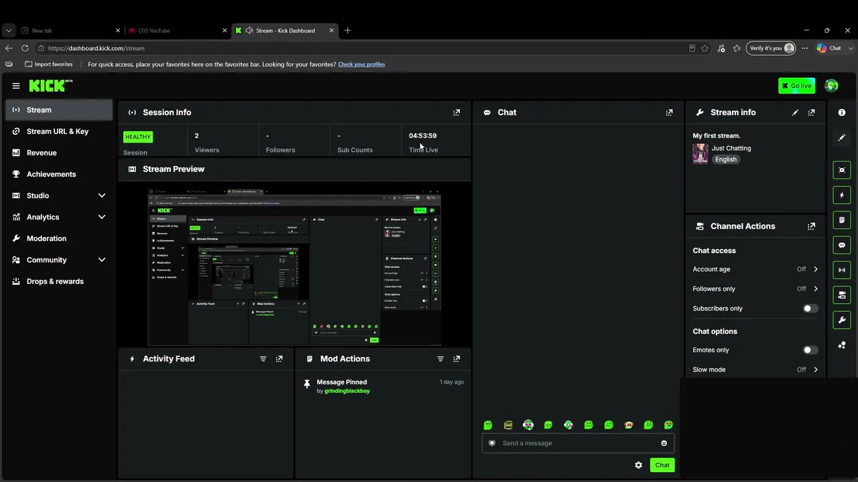Edit stream info with the pencil icon
858x482 pixels.
[795, 112]
